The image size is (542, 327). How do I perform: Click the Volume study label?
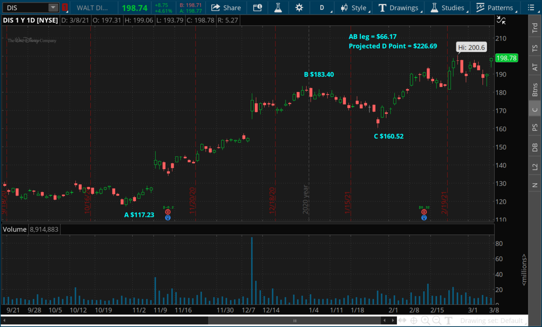15,229
